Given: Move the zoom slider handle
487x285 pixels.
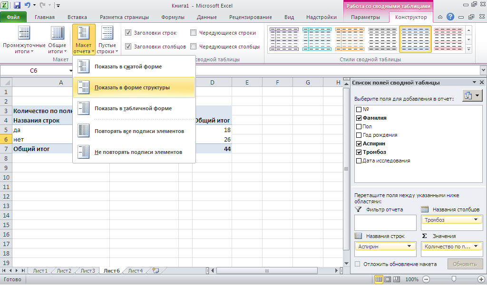Looking at the screenshot, I should point(454,279).
